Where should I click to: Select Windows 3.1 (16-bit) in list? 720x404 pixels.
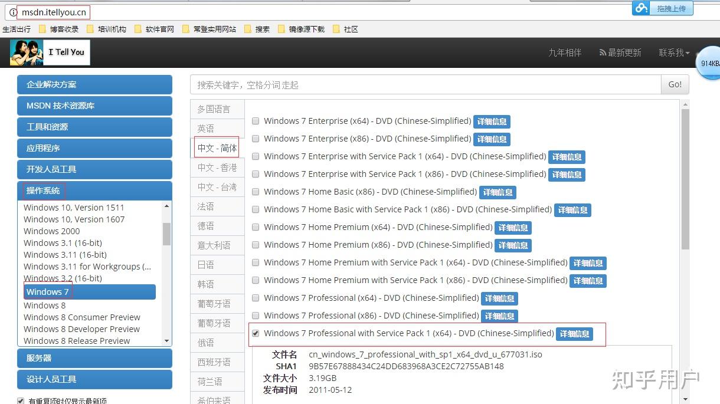point(63,243)
